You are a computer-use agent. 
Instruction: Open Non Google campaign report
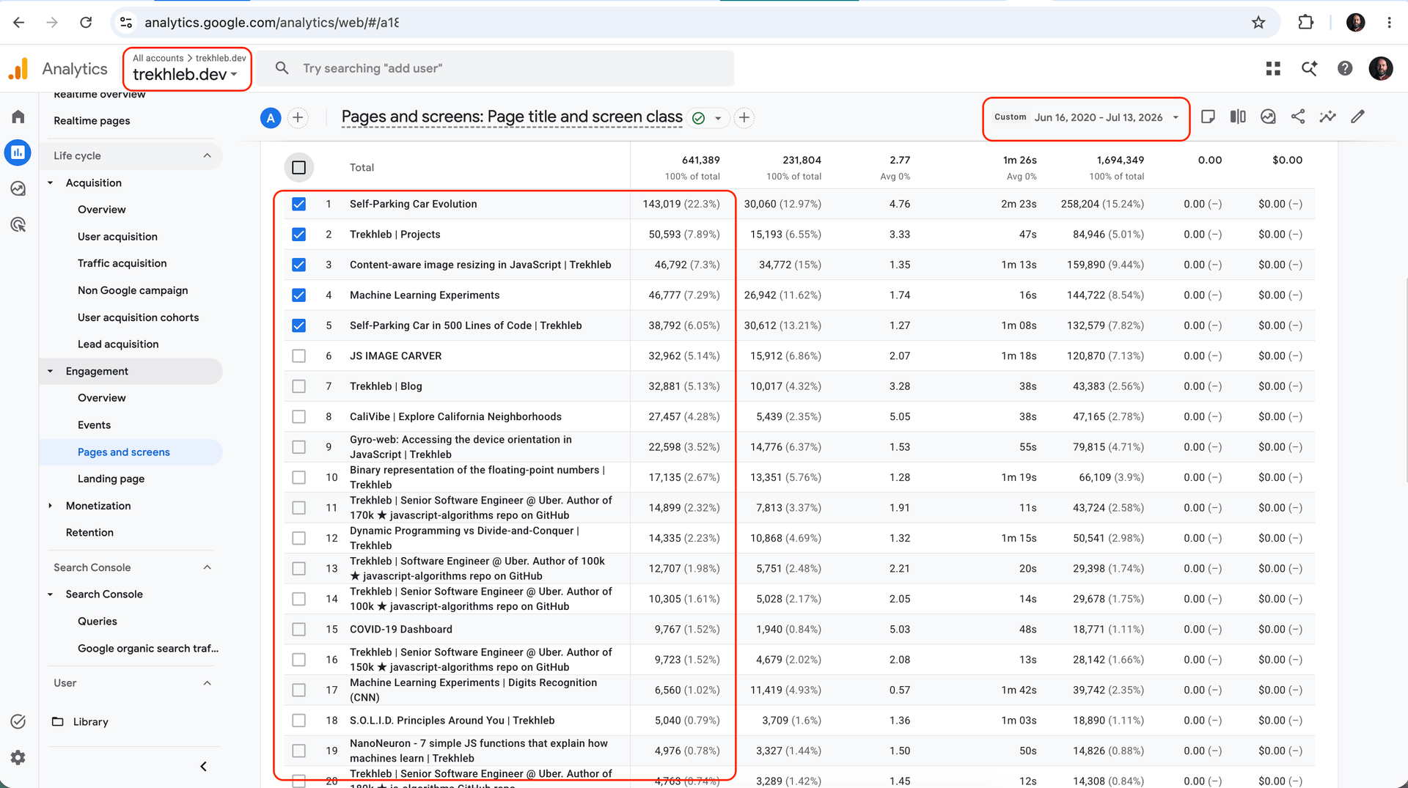click(133, 290)
